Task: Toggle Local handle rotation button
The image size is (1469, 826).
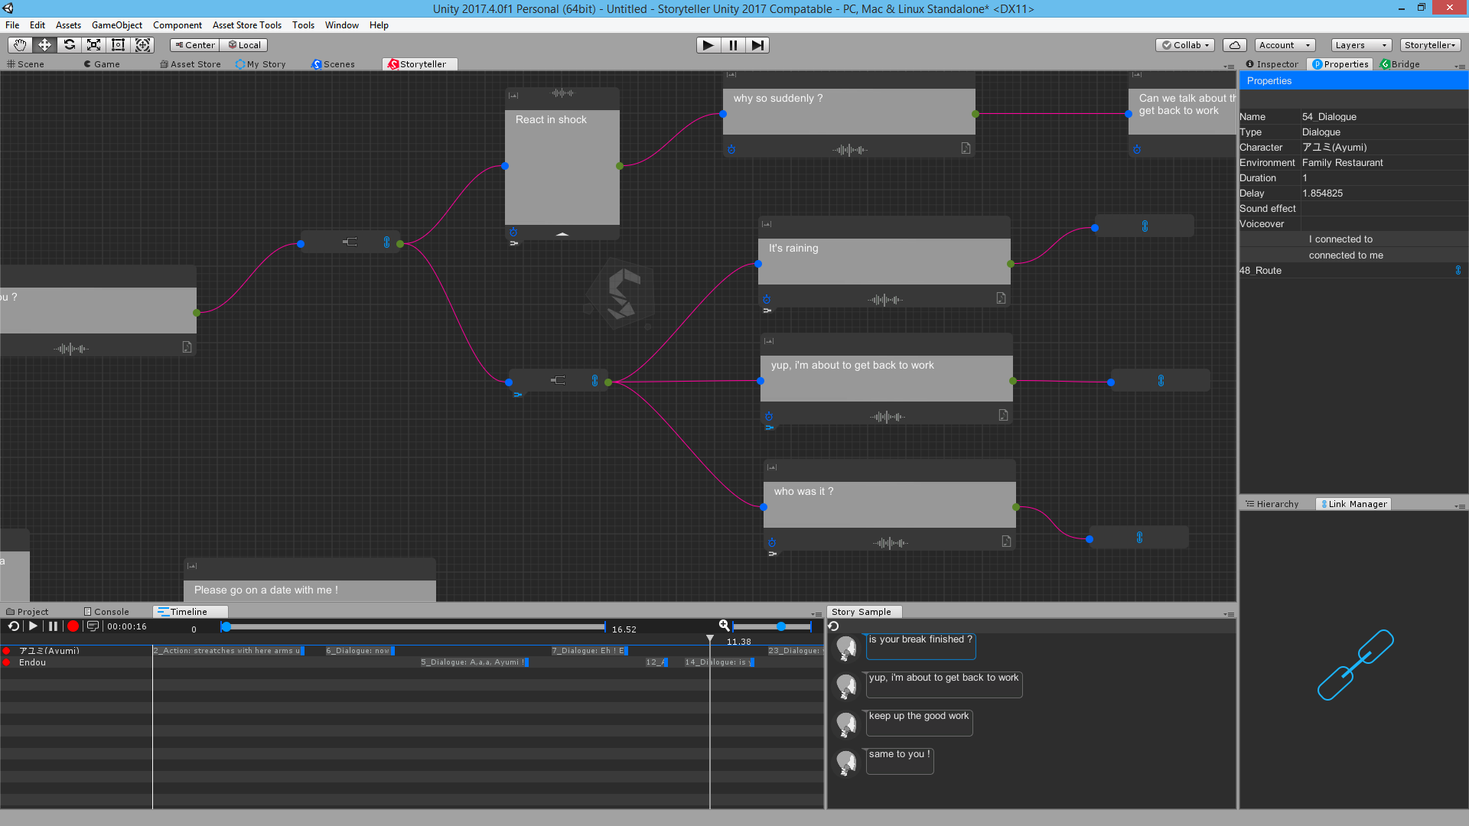Action: [x=245, y=45]
